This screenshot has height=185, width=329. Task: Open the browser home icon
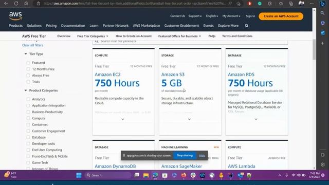click(x=26, y=4)
